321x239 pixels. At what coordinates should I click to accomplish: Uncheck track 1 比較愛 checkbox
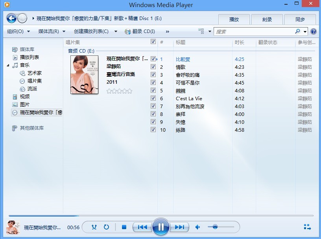pos(153,59)
